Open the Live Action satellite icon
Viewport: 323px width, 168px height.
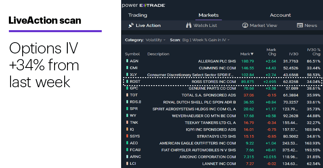131,25
